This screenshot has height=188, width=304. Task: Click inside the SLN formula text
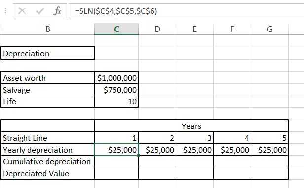click(x=116, y=11)
